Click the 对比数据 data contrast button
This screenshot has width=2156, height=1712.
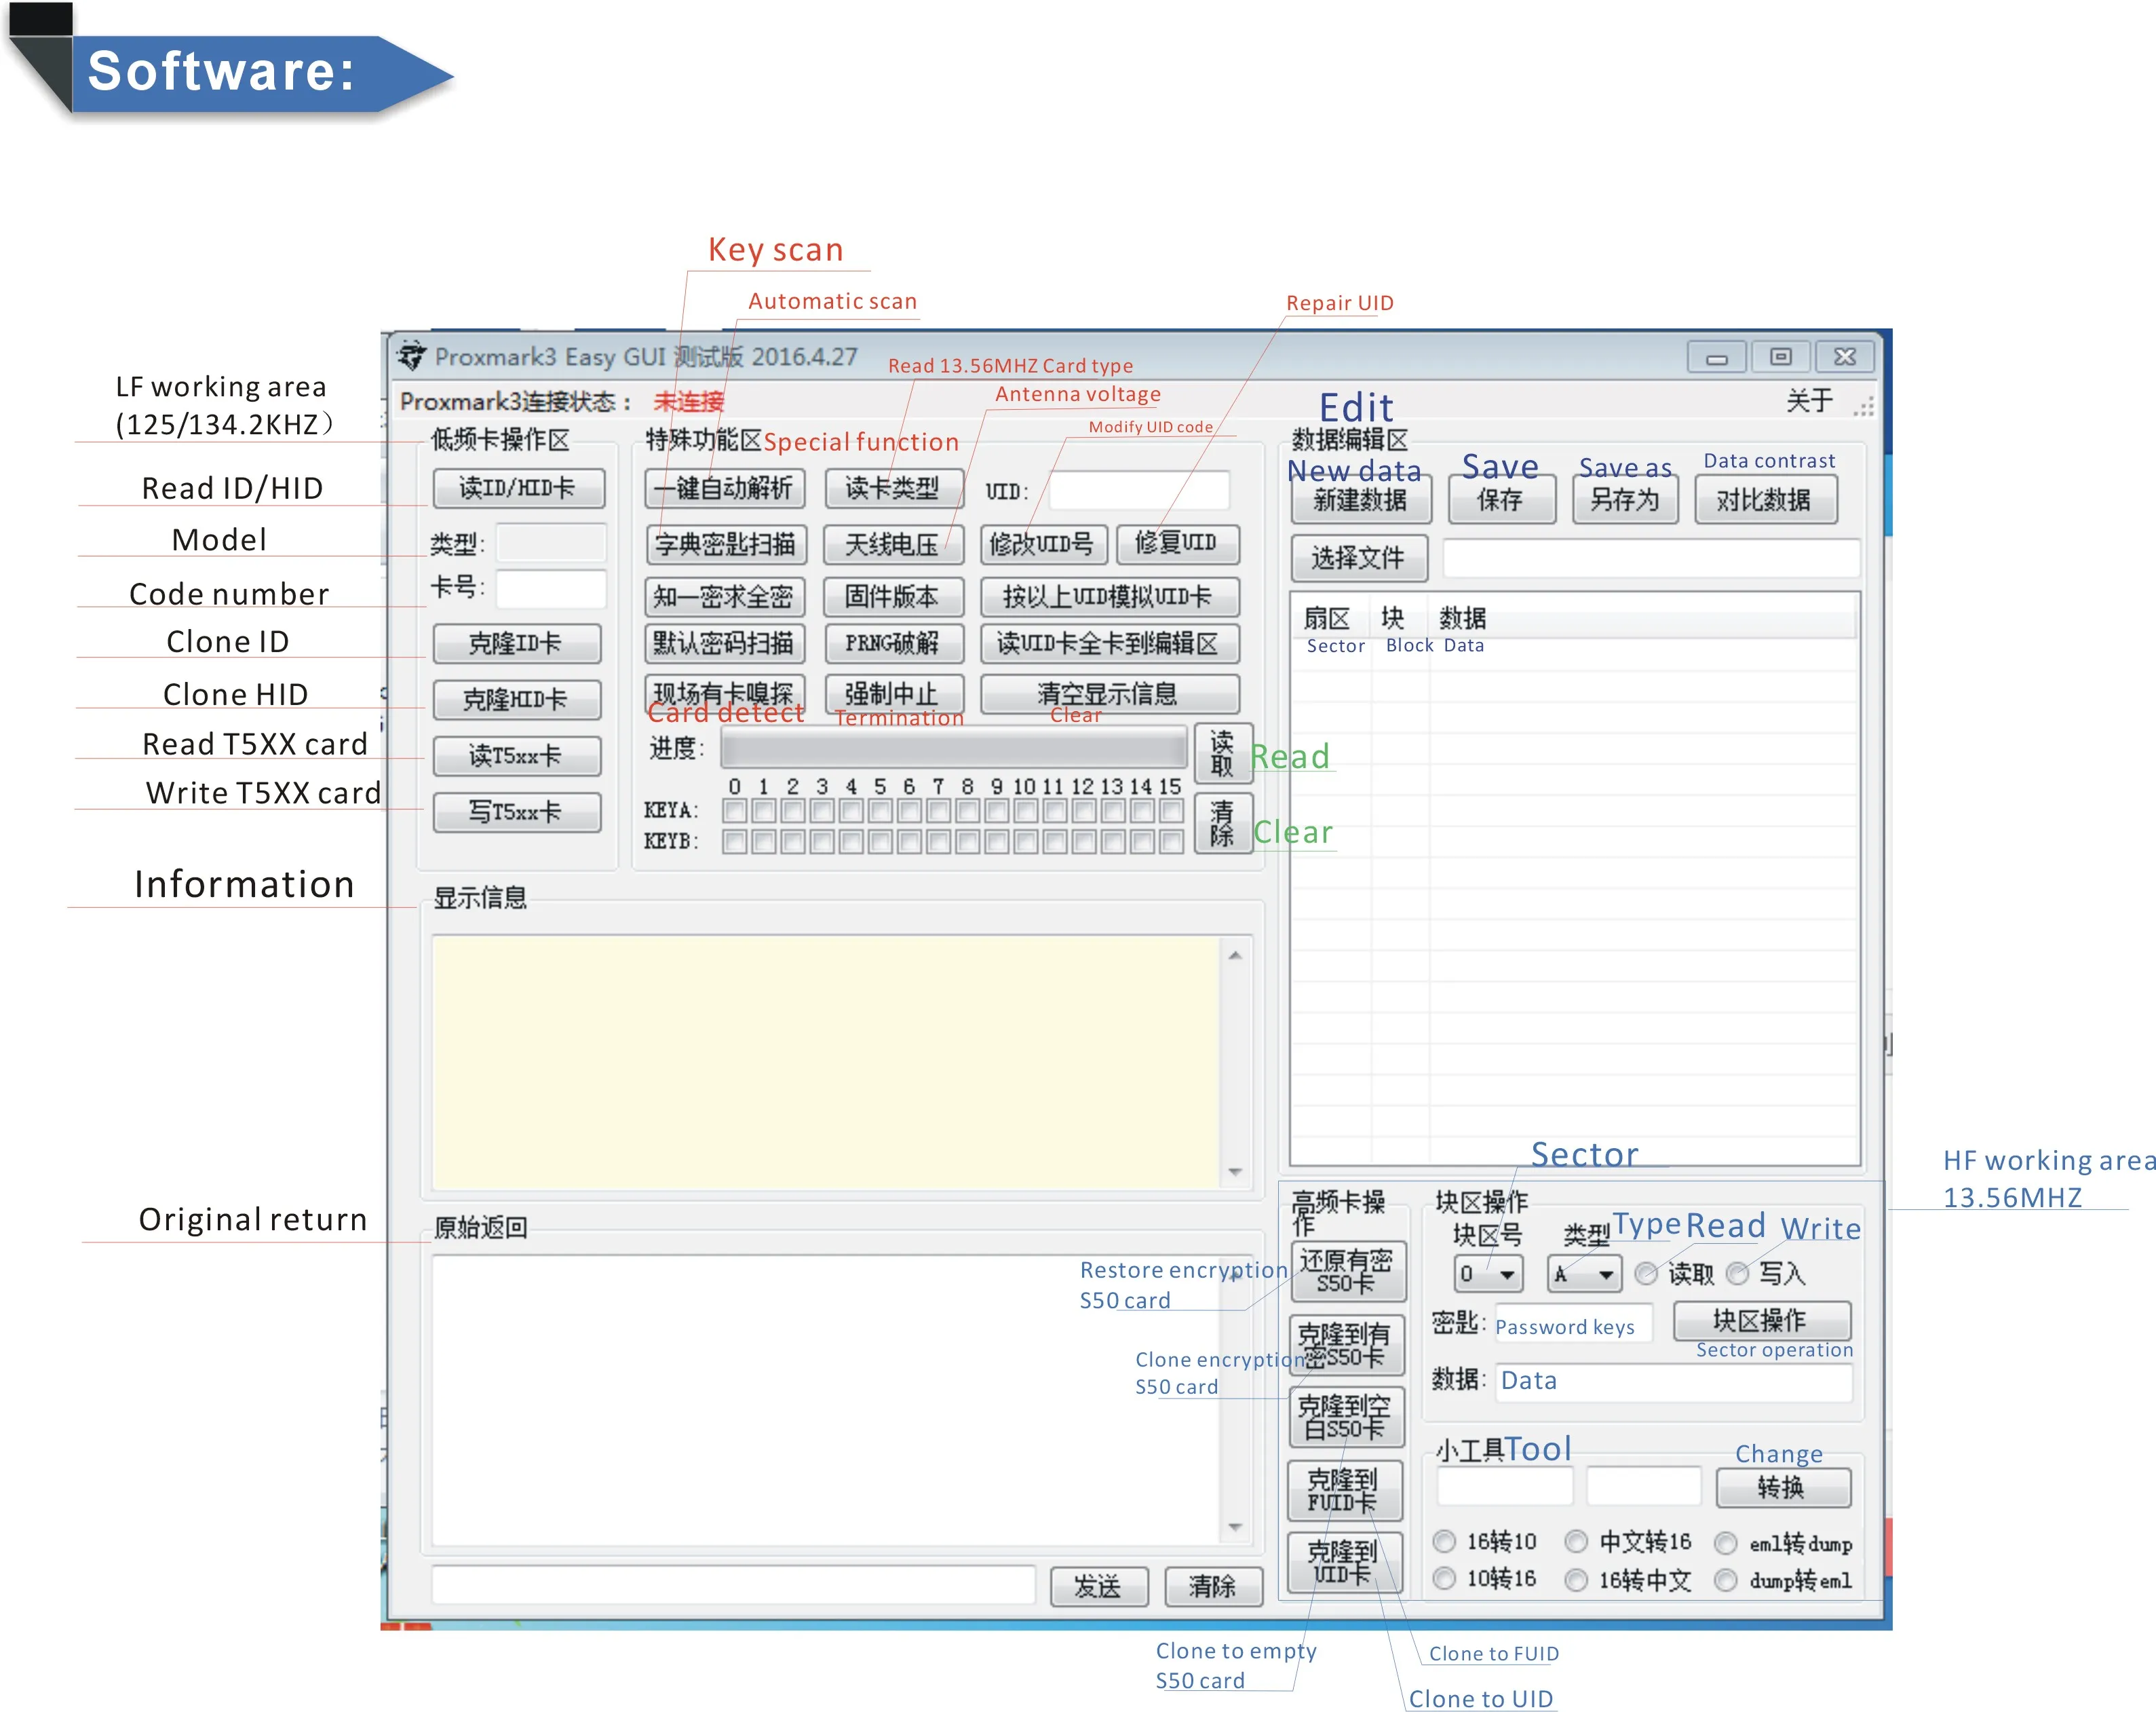(x=1765, y=499)
